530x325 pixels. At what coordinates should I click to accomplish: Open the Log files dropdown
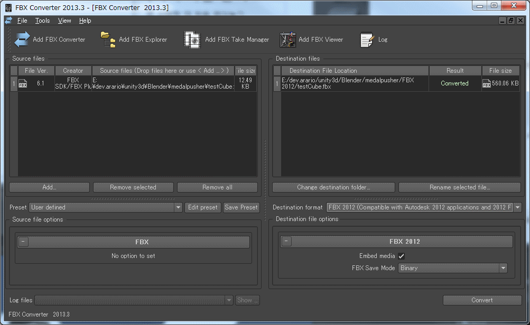click(x=134, y=300)
